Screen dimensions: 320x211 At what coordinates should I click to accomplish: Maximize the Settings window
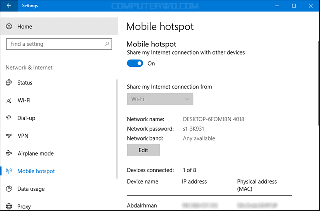pyautogui.click(x=294, y=6)
